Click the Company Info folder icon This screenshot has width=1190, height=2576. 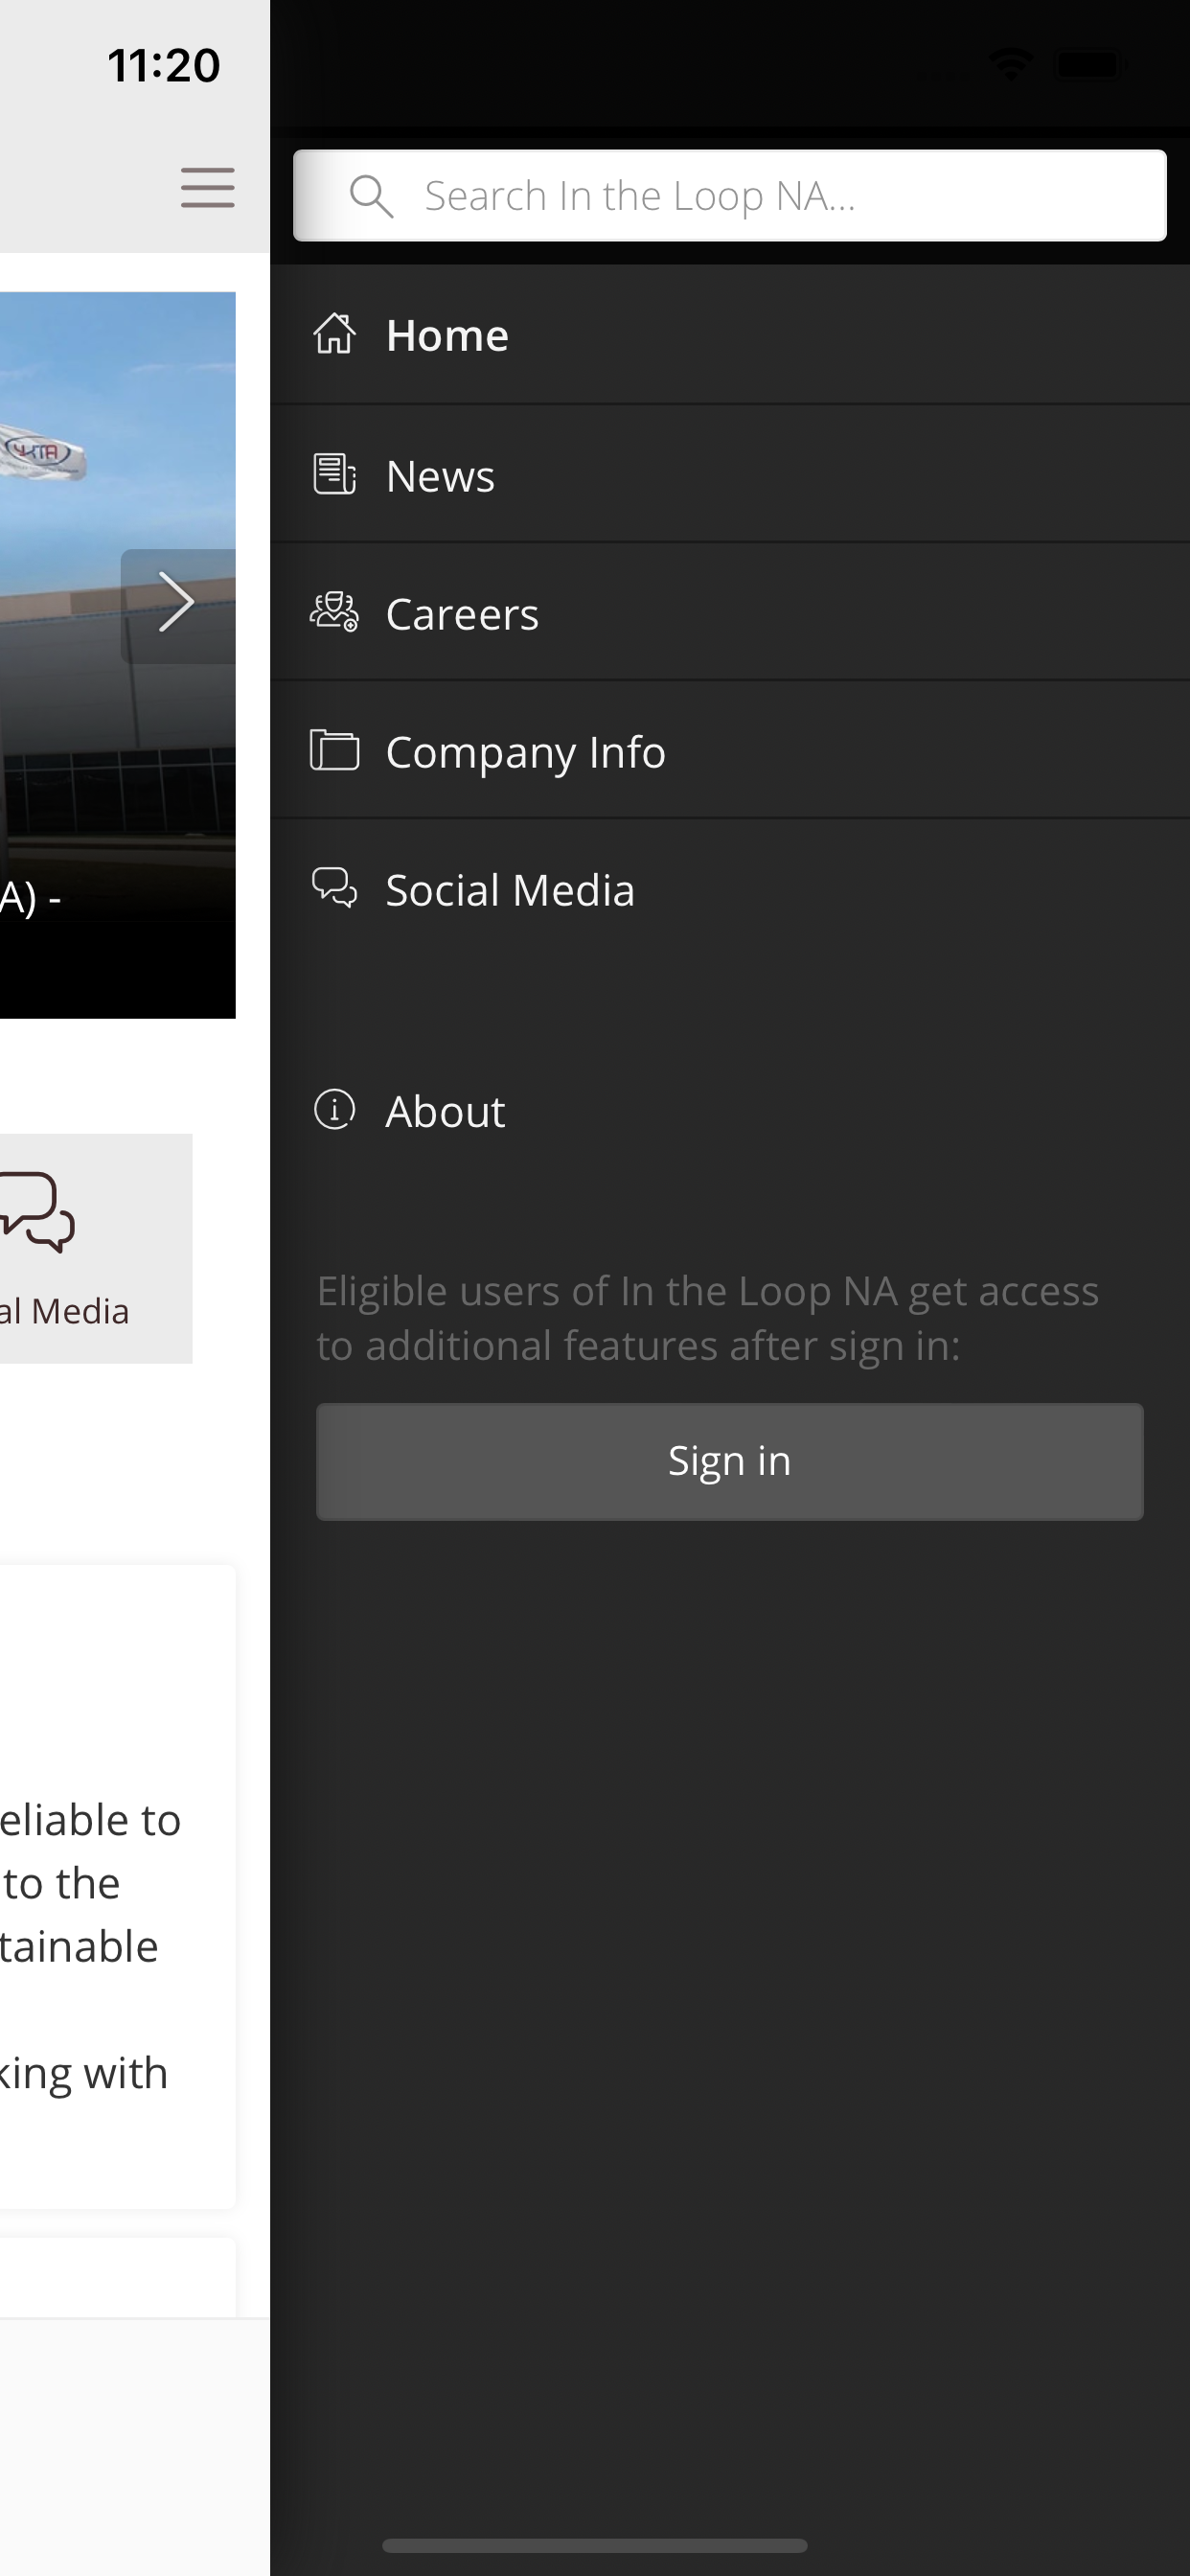(334, 750)
